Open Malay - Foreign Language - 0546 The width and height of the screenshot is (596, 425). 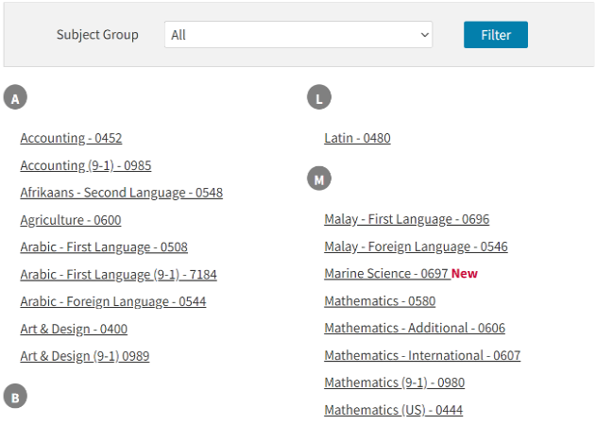416,246
